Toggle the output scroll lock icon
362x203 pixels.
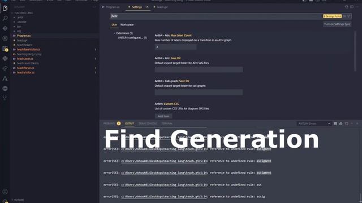click(341, 123)
